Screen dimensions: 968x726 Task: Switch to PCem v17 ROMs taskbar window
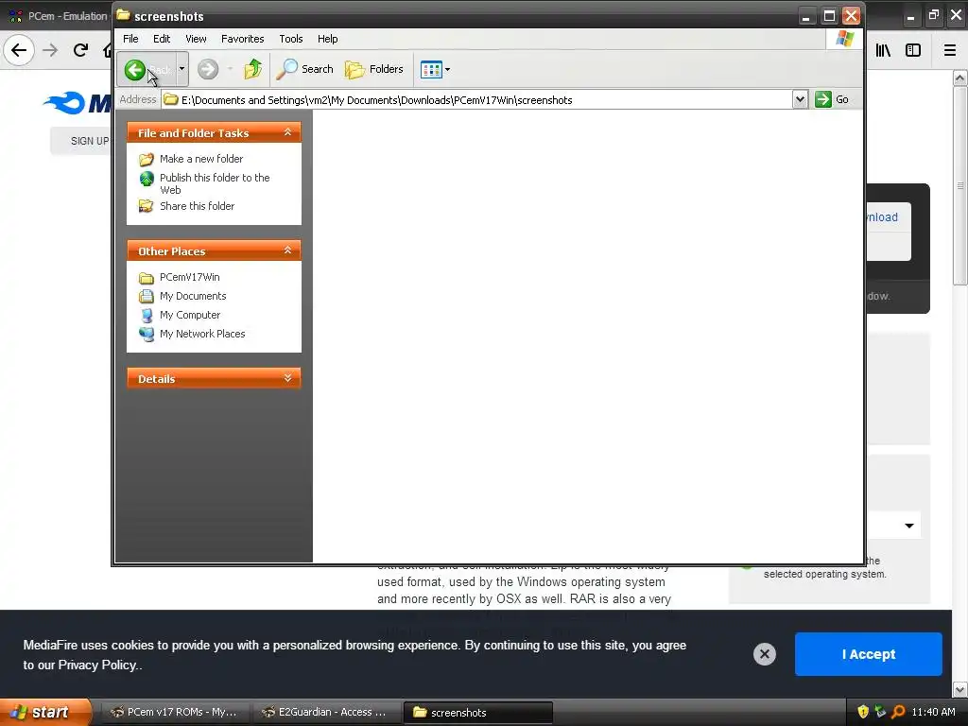(174, 712)
